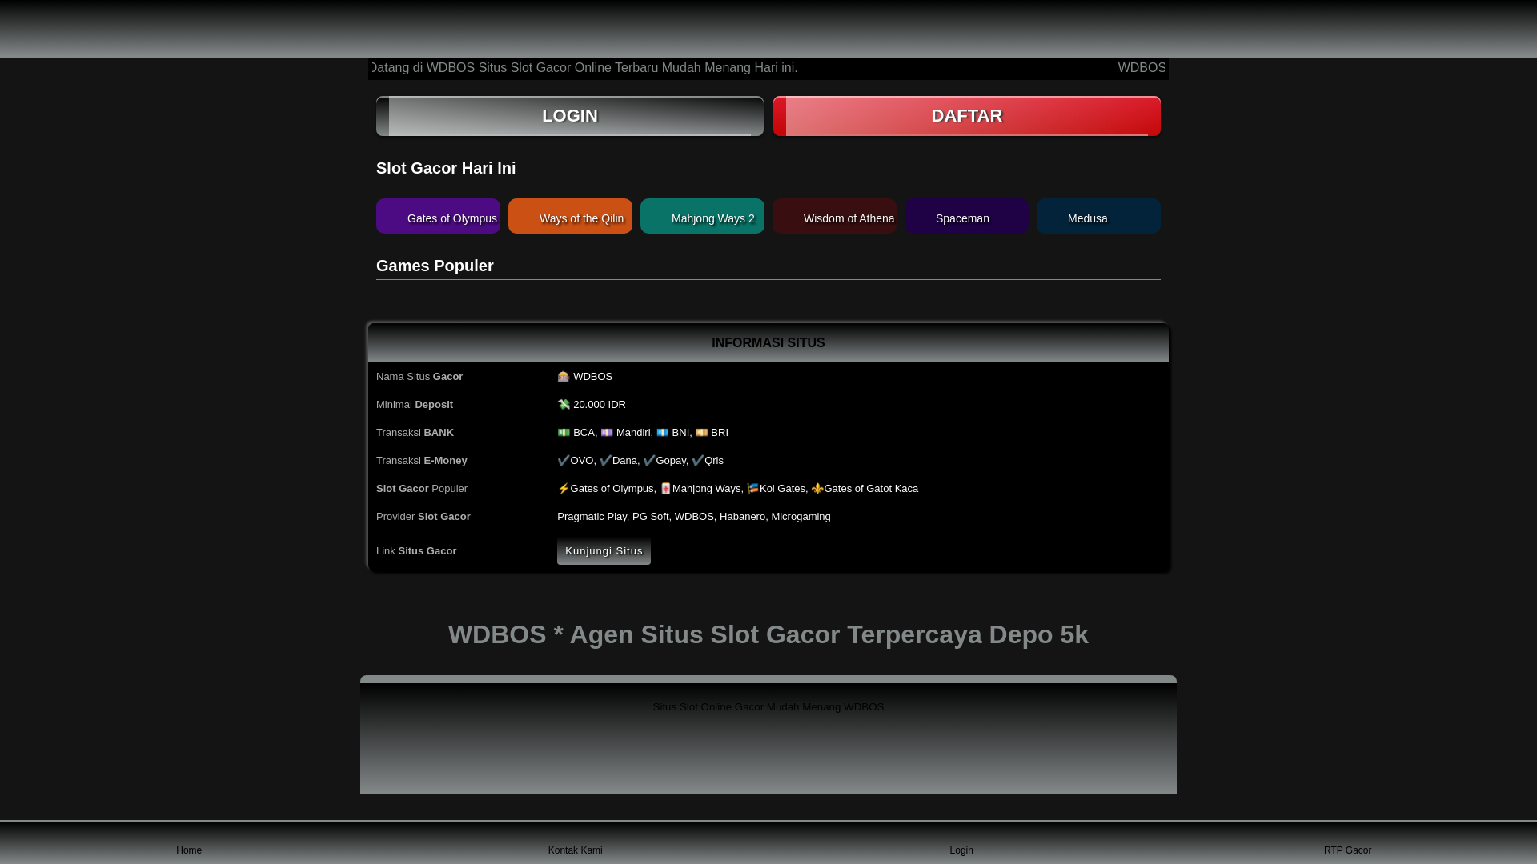Click the check mark before OVO
The height and width of the screenshot is (864, 1537).
564,461
